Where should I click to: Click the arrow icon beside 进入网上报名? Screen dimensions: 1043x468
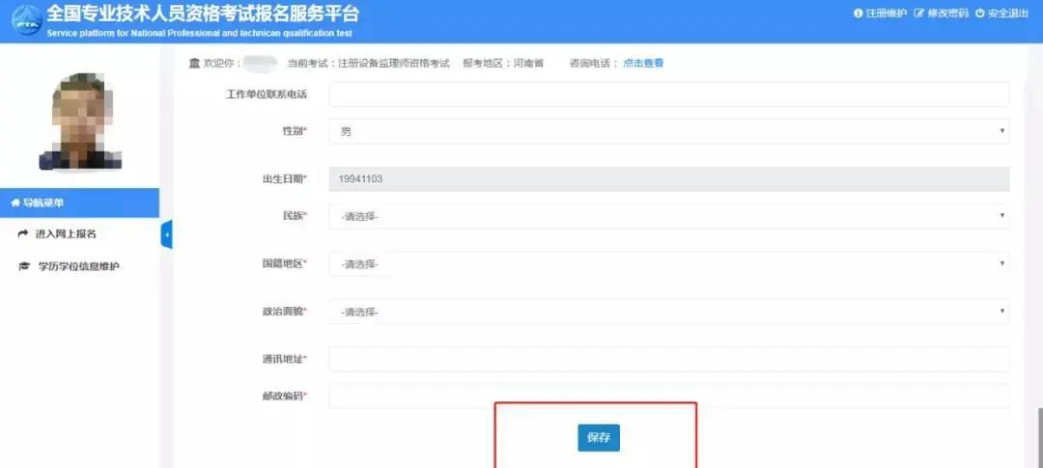(x=24, y=234)
